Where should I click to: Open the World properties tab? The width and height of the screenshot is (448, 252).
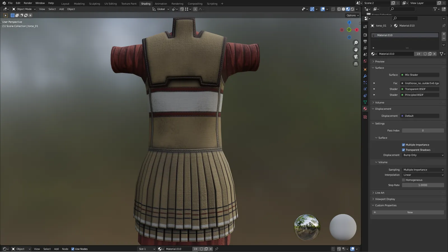click(x=365, y=61)
